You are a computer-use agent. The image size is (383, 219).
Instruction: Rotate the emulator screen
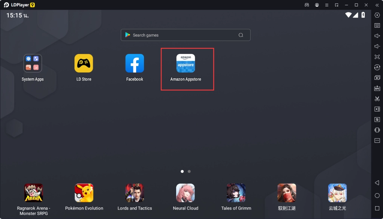tap(377, 67)
